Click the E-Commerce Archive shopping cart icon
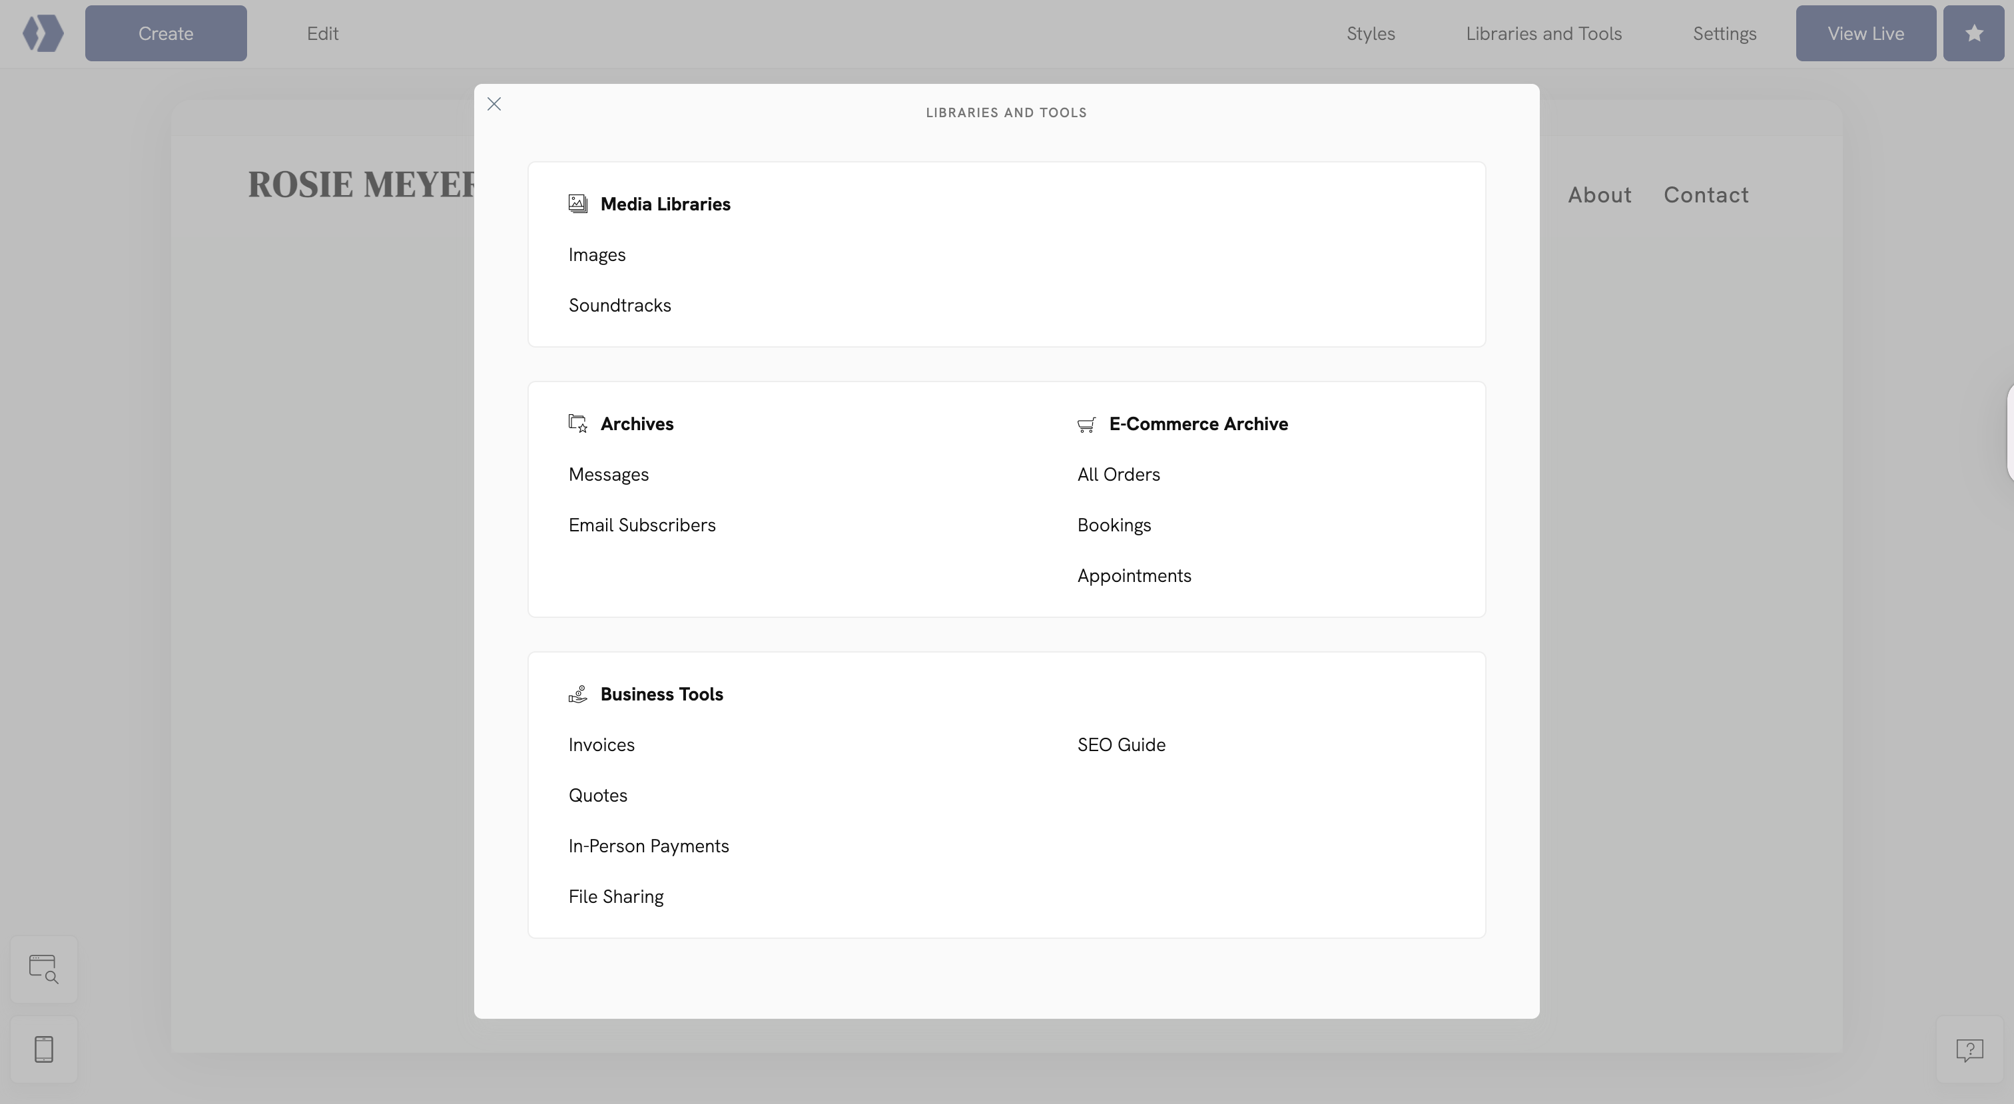This screenshot has width=2014, height=1104. tap(1086, 423)
